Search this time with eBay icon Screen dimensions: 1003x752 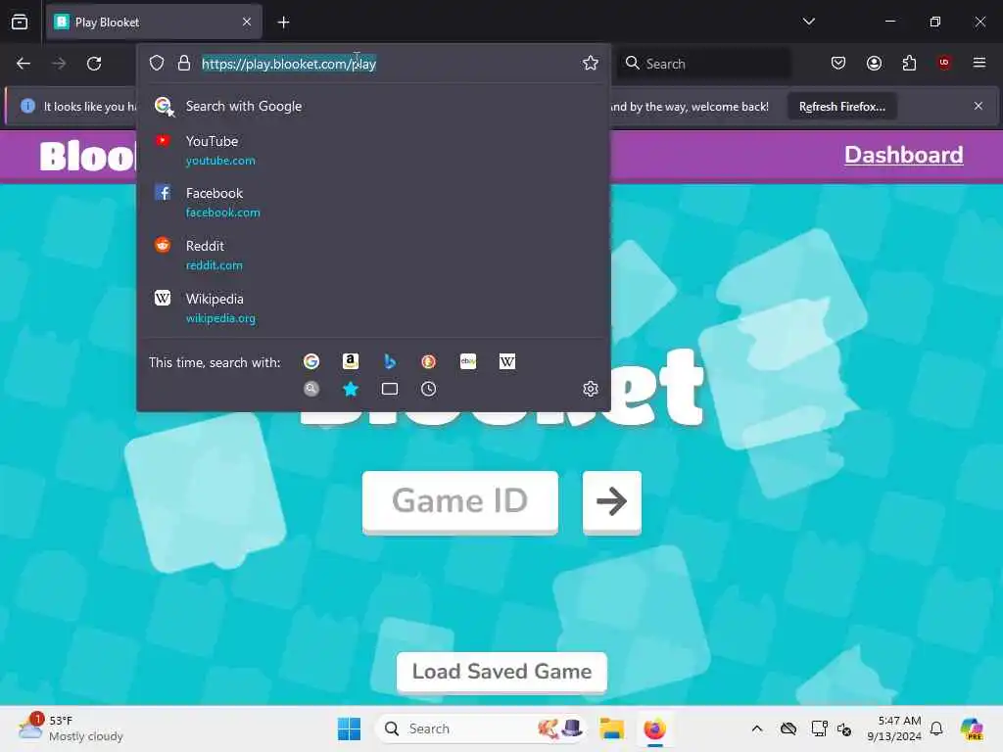[x=468, y=362]
